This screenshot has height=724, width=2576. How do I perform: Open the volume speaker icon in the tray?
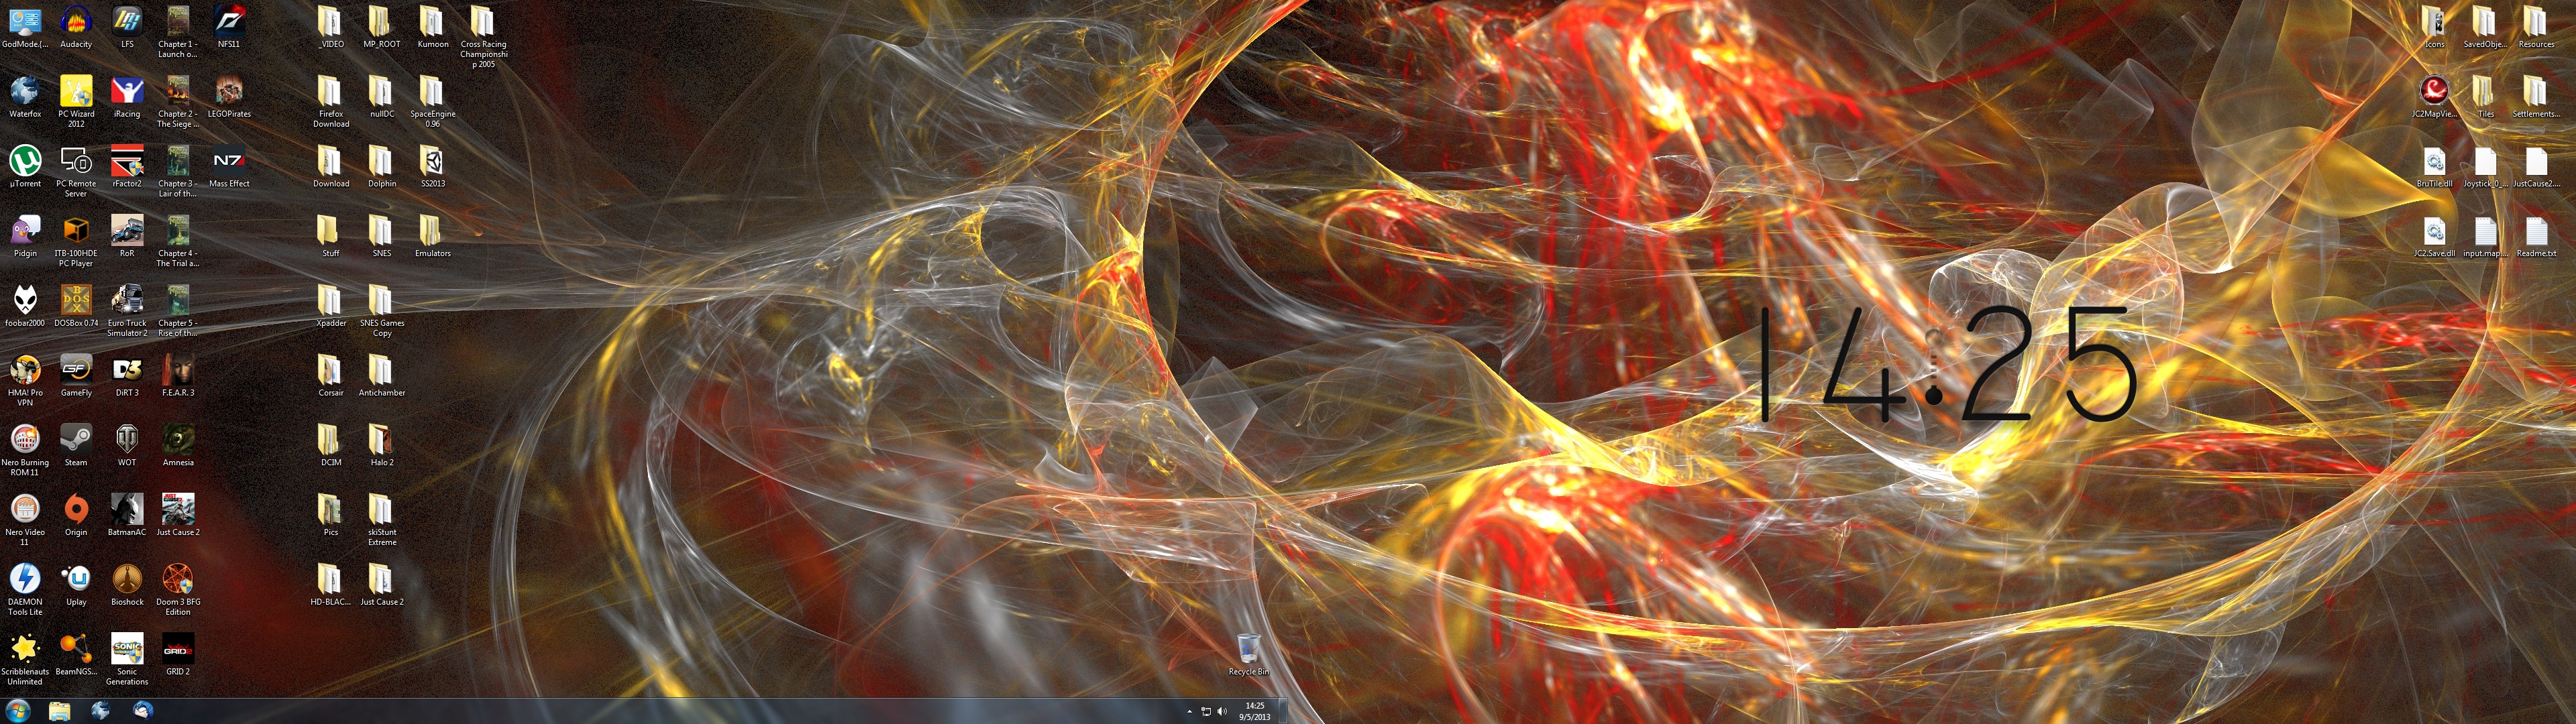pos(1222,712)
